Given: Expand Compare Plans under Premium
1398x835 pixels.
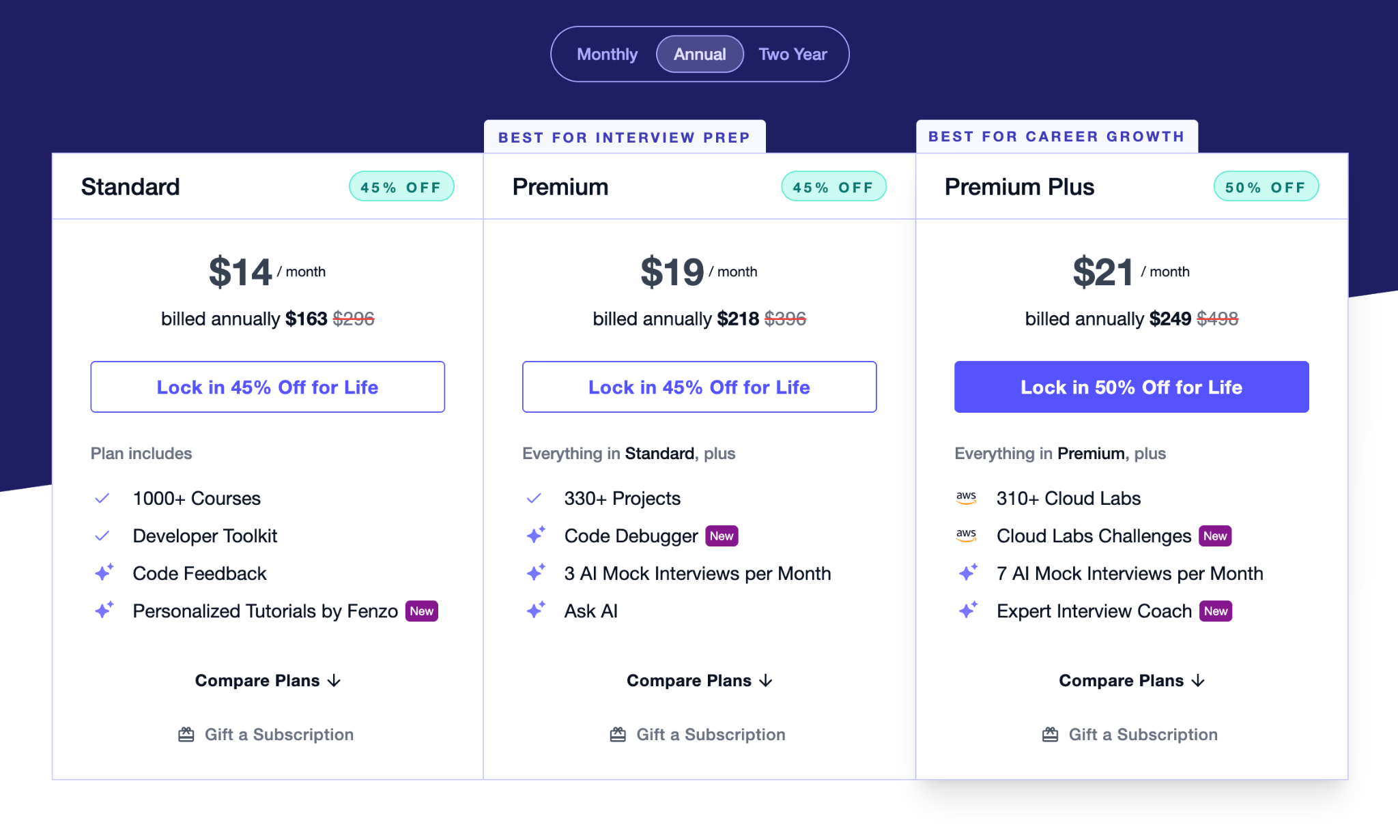Looking at the screenshot, I should [699, 680].
